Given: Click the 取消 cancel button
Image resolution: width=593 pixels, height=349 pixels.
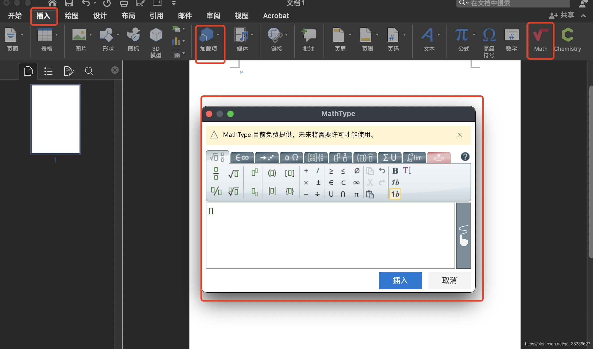Looking at the screenshot, I should coord(449,280).
